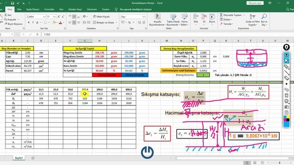
Task: Apply the red font color A
Action: (x=60, y=22)
